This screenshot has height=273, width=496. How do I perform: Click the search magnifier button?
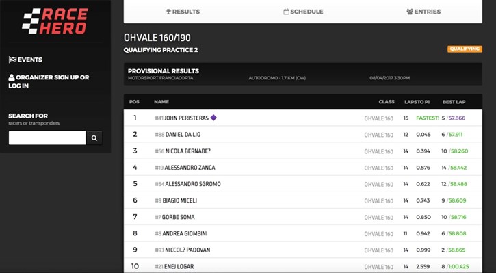(x=94, y=138)
